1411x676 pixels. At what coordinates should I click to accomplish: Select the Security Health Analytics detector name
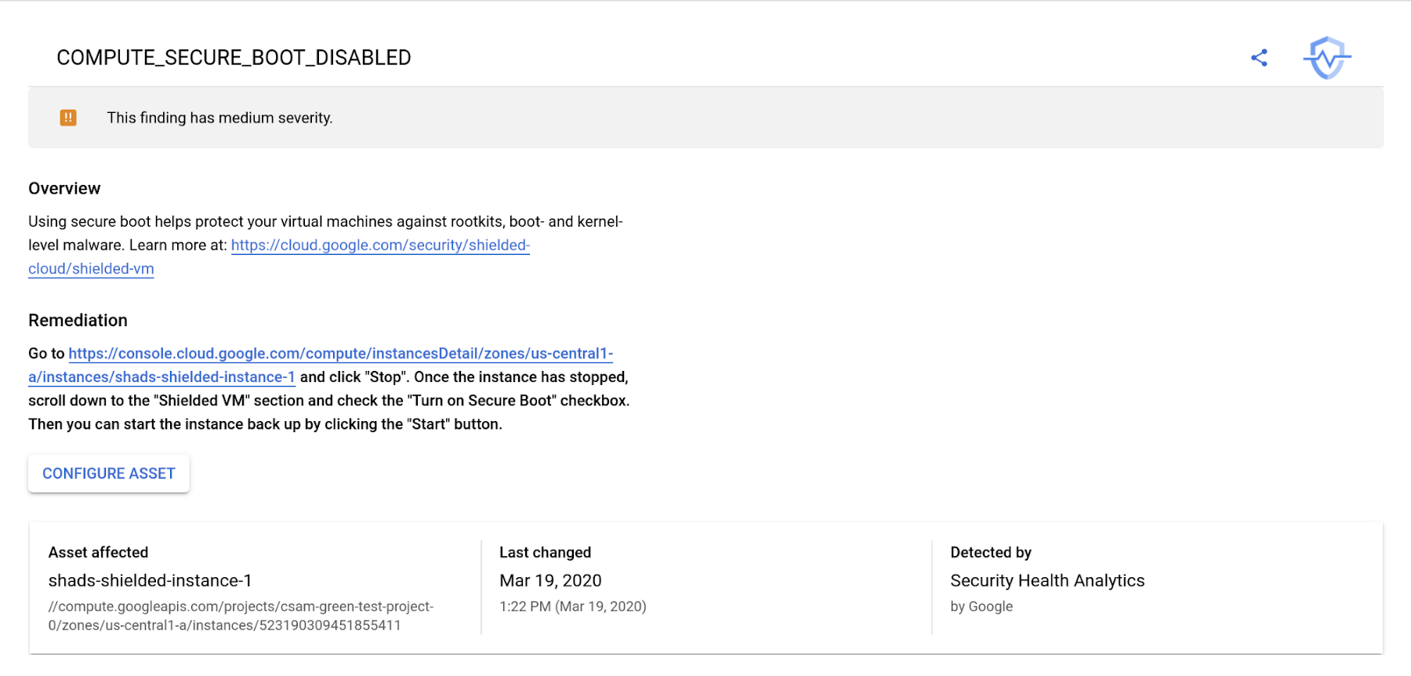tap(1047, 580)
